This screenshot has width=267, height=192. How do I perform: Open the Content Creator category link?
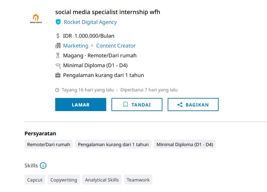(x=116, y=46)
